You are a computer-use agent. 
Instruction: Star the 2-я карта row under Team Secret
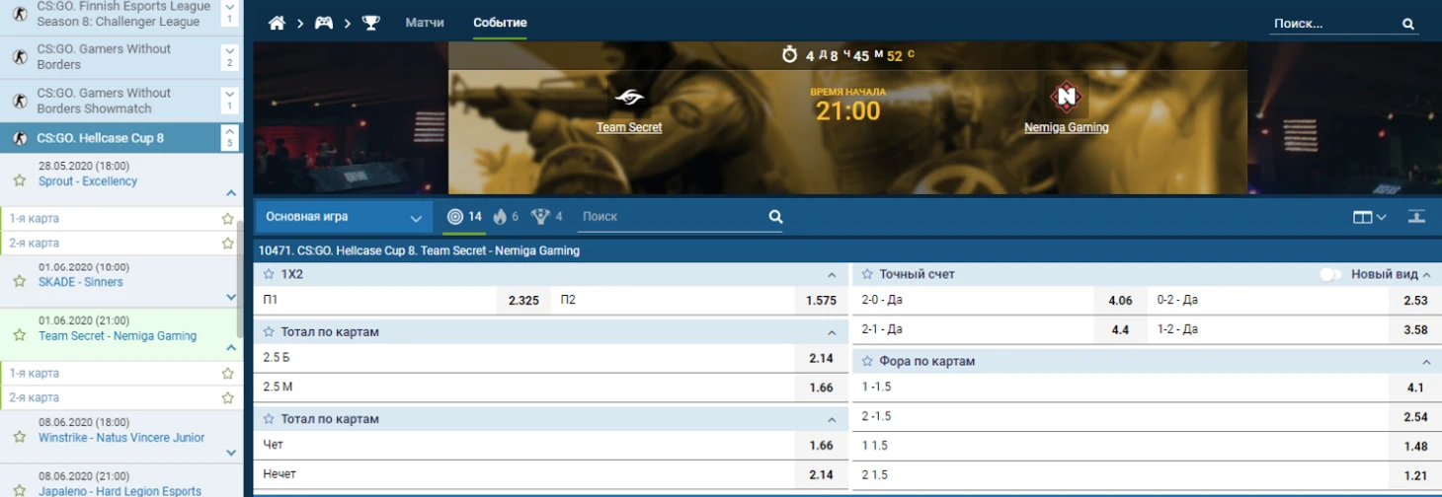tap(228, 398)
